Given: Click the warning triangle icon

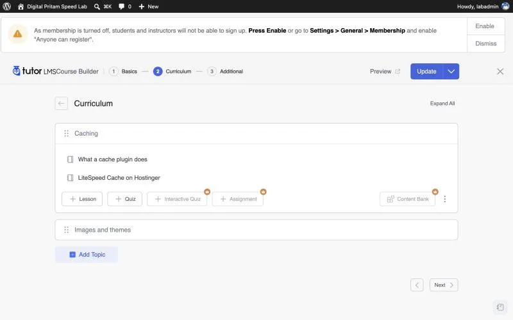Looking at the screenshot, I should [x=18, y=34].
